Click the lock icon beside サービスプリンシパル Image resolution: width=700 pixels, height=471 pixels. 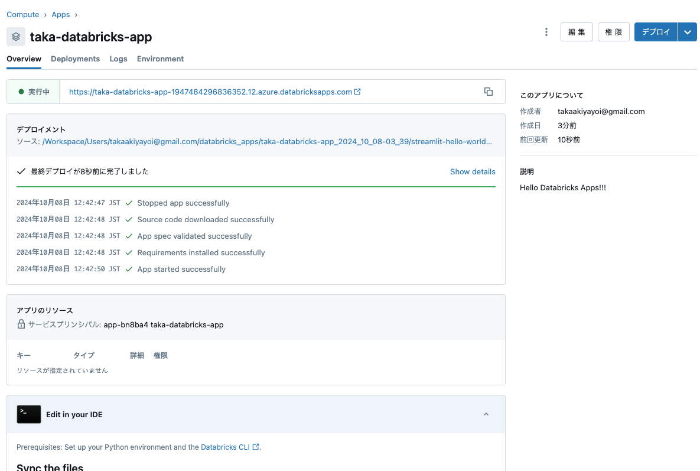pos(21,324)
